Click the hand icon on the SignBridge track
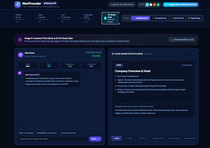 189,18
